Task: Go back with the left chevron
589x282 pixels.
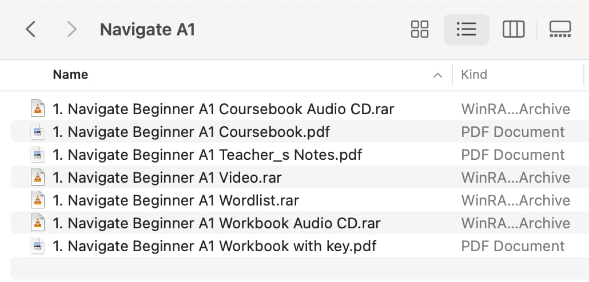Action: coord(30,29)
